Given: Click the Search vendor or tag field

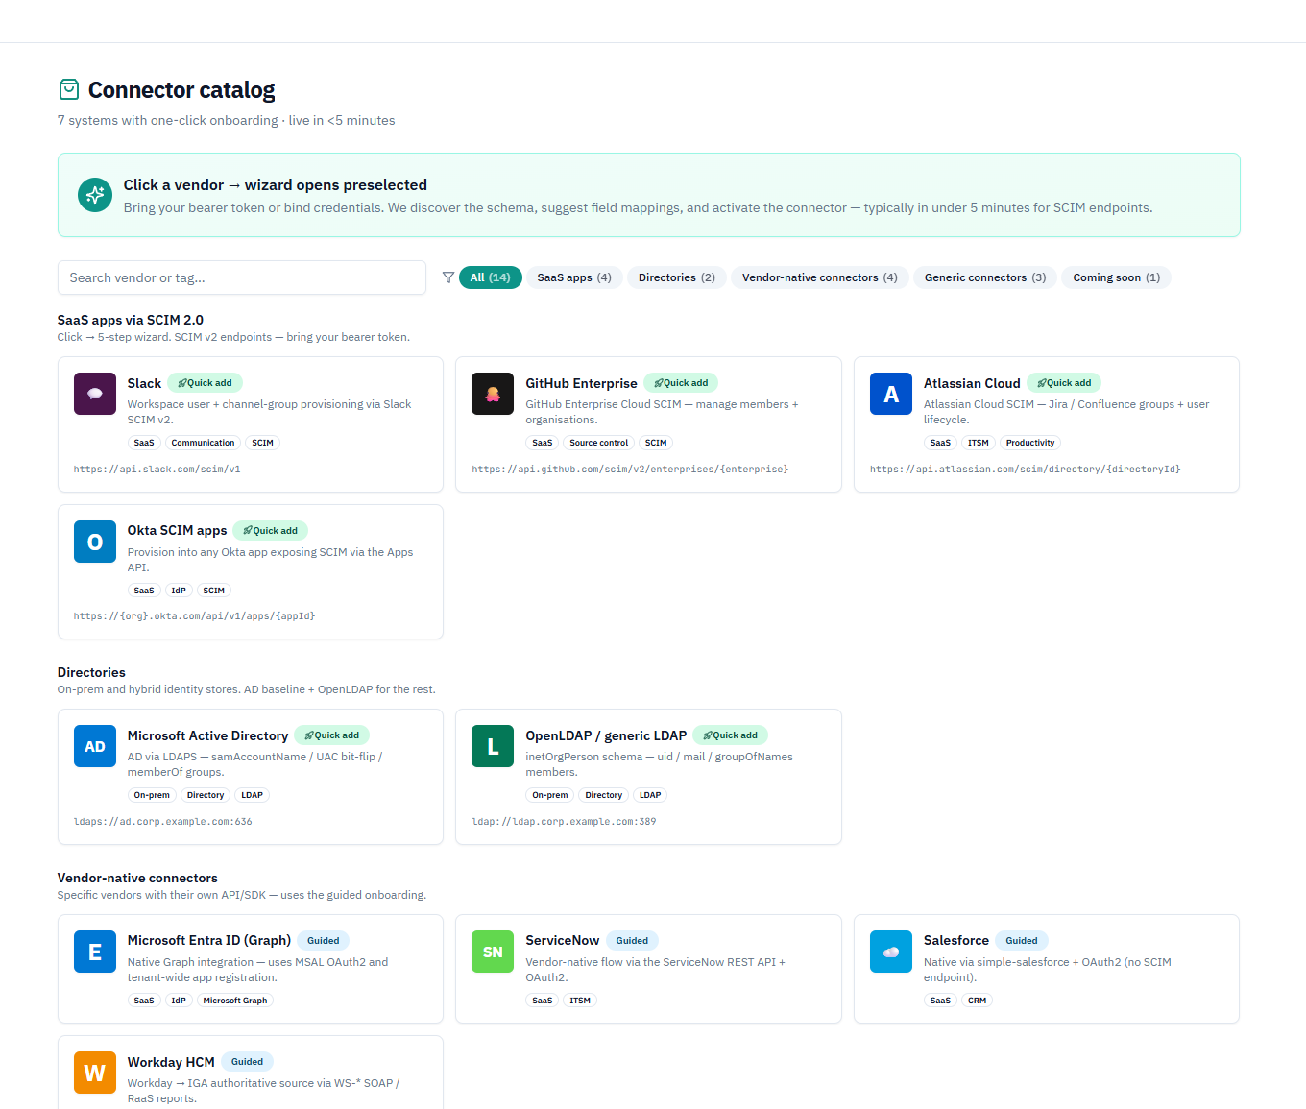Looking at the screenshot, I should coord(242,277).
